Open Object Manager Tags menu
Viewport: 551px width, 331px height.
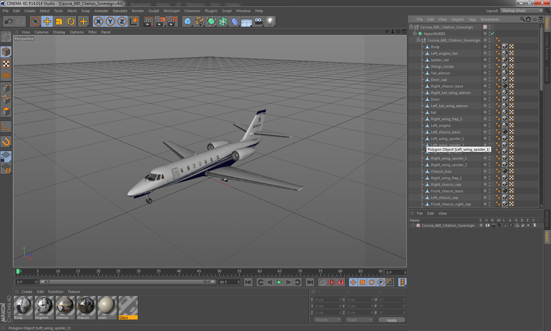[x=472, y=19]
